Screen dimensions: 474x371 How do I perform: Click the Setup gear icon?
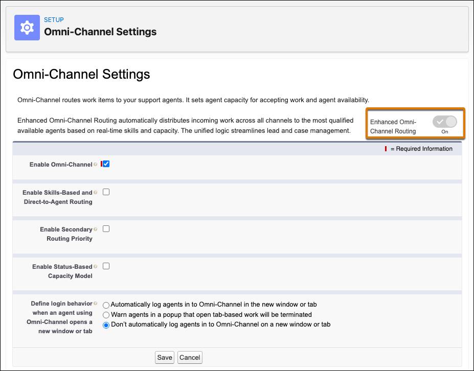coord(27,28)
